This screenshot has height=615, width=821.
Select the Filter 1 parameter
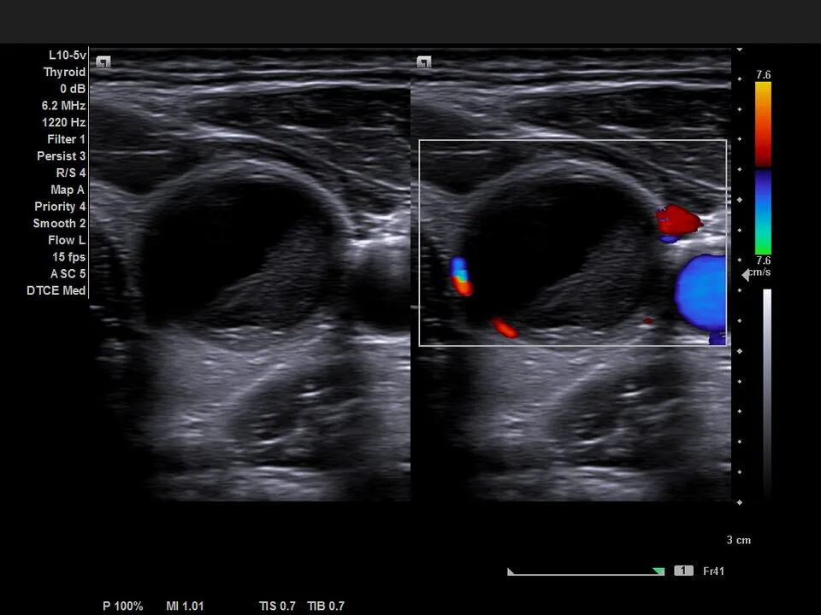66,139
